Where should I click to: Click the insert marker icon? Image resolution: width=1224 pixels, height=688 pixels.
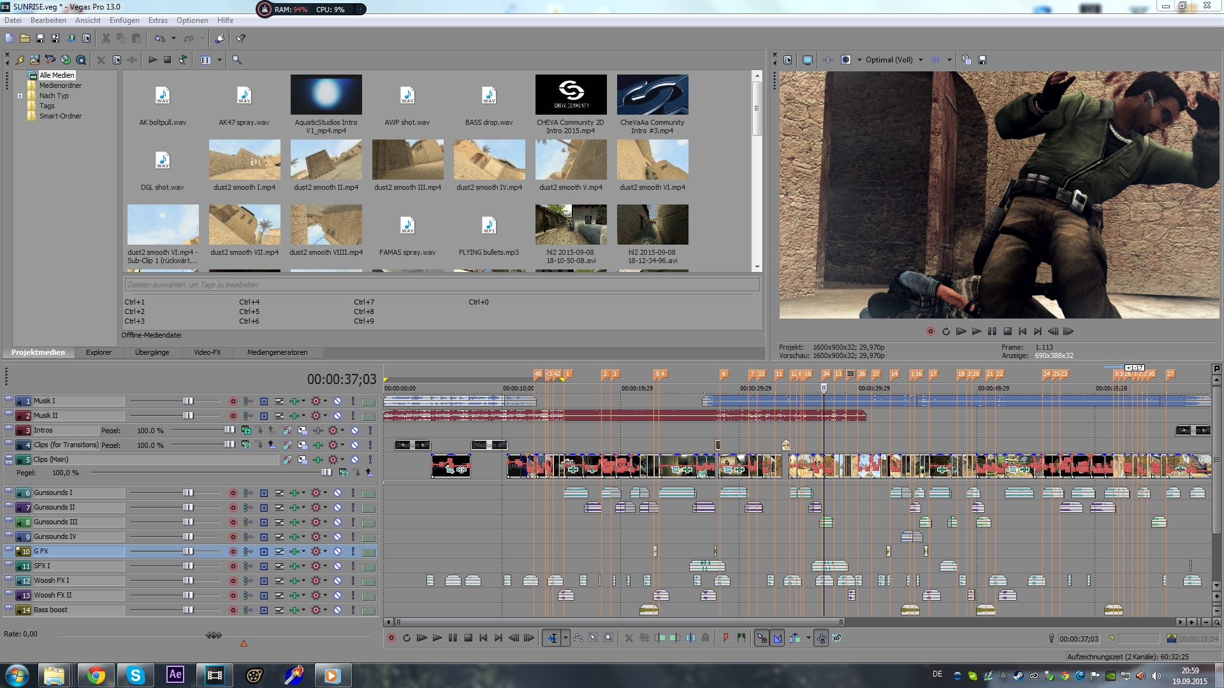click(725, 638)
